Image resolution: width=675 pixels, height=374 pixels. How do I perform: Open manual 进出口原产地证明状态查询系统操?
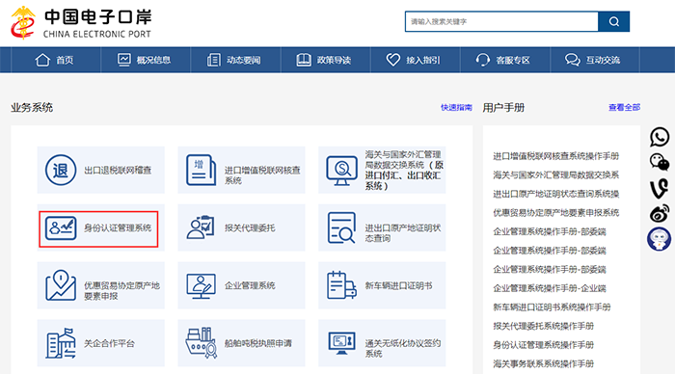coord(556,194)
